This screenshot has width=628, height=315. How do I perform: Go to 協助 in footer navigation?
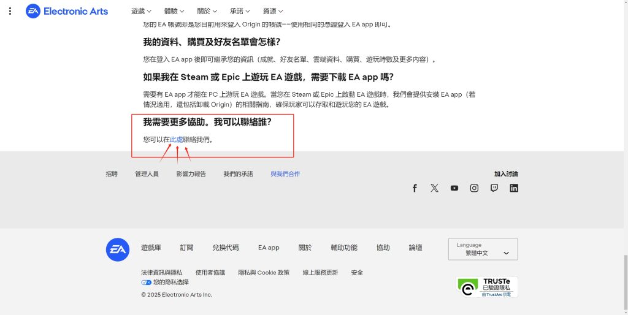click(383, 248)
